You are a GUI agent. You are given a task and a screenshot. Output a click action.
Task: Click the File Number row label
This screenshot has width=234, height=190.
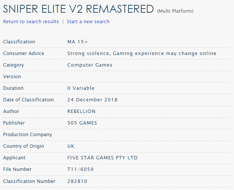click(17, 169)
